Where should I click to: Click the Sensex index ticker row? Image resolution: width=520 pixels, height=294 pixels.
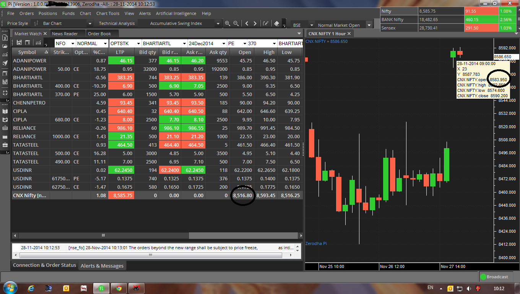[x=448, y=28]
